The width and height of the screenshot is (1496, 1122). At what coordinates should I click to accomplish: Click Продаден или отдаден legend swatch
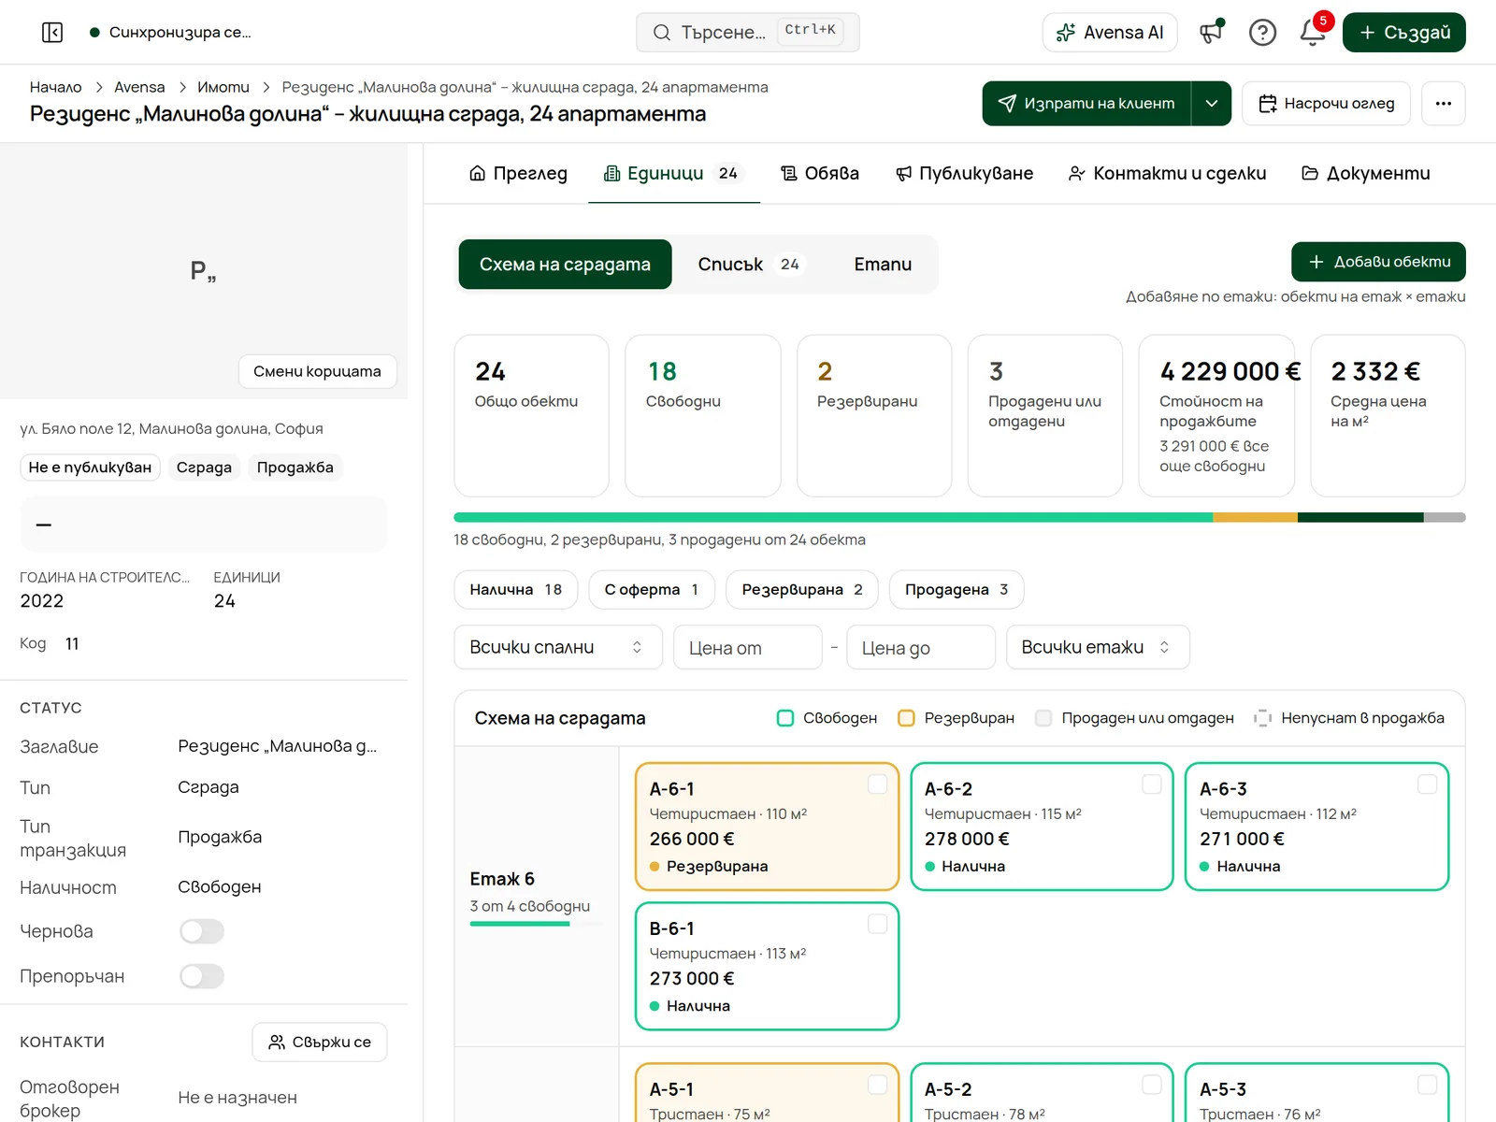tap(1043, 718)
